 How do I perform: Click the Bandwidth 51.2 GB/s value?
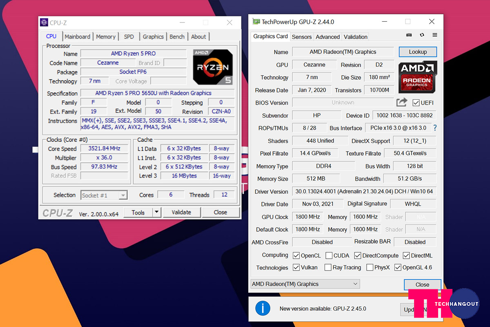410,179
